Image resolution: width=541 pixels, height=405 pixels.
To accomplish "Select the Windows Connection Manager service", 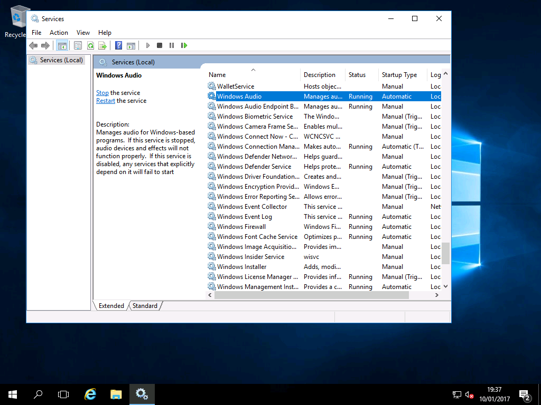I will (324, 147).
